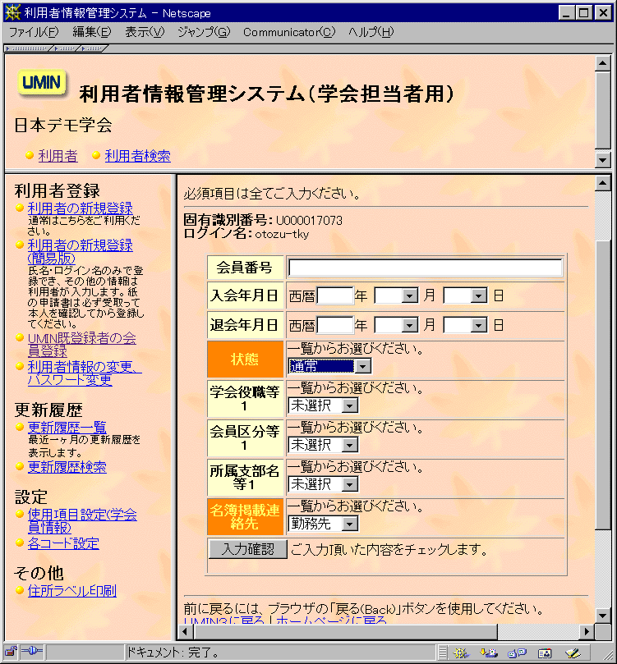Open the ファイル(F) menu

[x=33, y=32]
